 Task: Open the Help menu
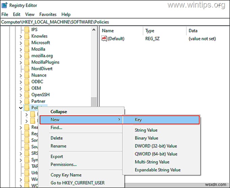tap(66, 15)
